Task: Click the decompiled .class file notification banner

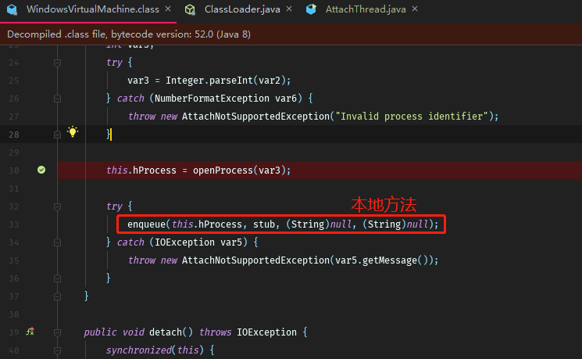Action: (x=291, y=34)
